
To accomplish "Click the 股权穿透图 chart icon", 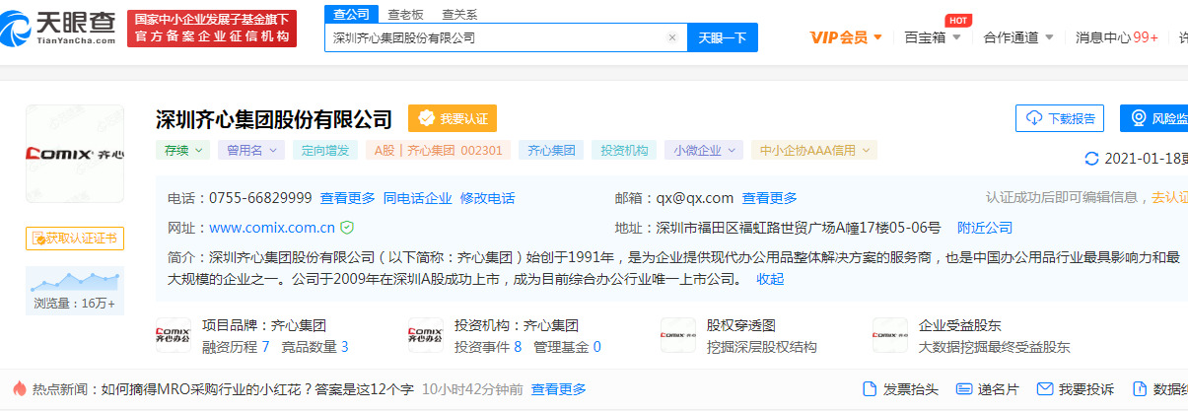I will click(x=678, y=335).
